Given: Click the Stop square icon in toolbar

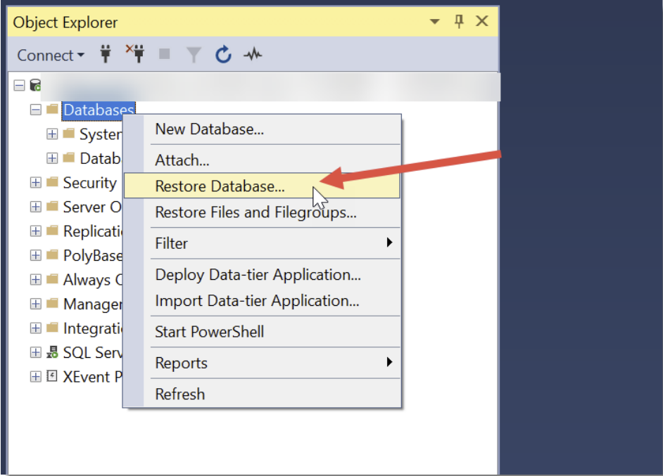Looking at the screenshot, I should 165,54.
